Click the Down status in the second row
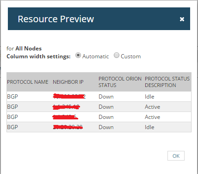198x174 pixels. click(x=106, y=107)
